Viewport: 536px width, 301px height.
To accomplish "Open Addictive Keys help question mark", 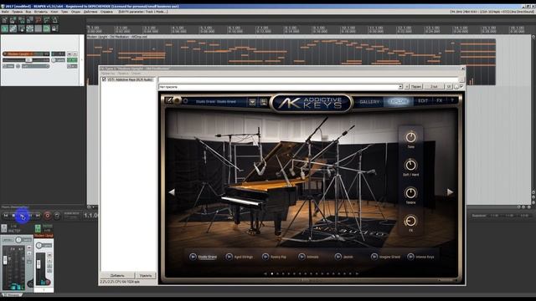I will (x=452, y=100).
